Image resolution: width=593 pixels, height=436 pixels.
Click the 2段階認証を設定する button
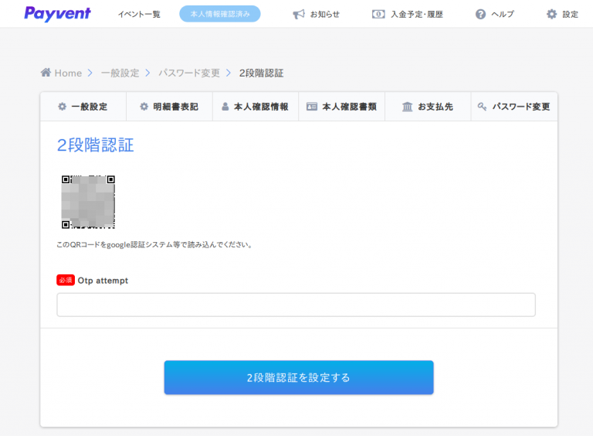tap(299, 377)
